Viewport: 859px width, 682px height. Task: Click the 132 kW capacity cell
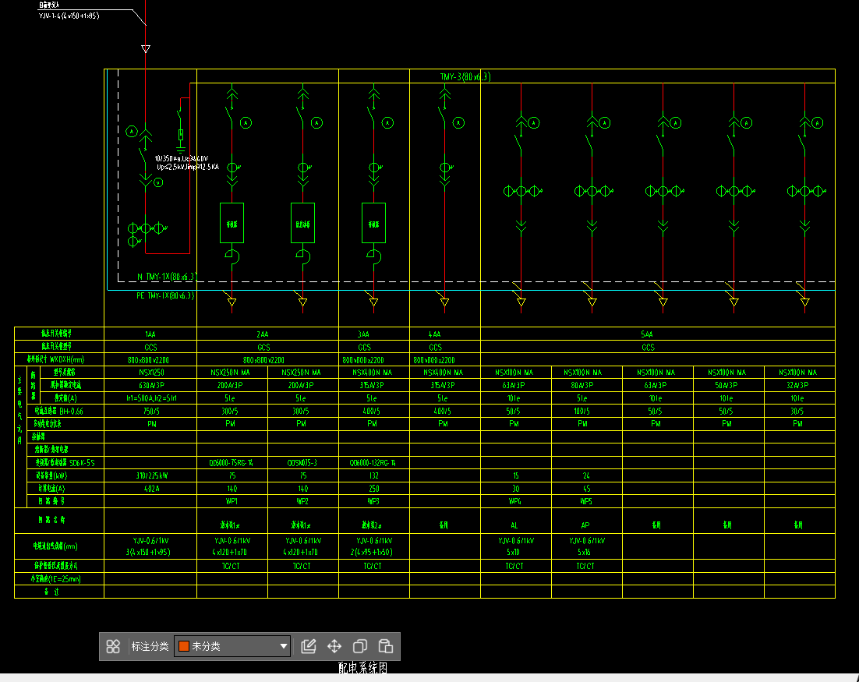tap(373, 475)
